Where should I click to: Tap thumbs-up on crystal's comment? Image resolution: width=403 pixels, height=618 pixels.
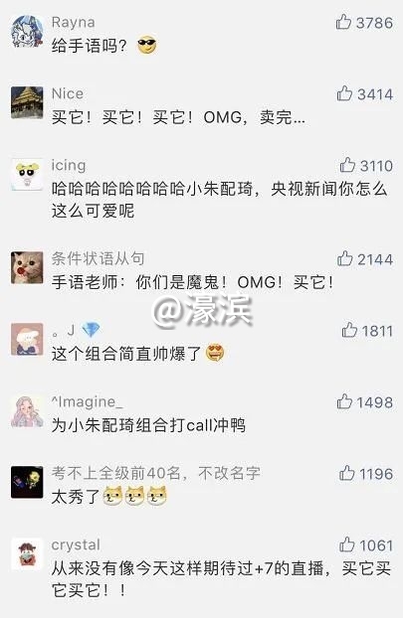coord(346,545)
